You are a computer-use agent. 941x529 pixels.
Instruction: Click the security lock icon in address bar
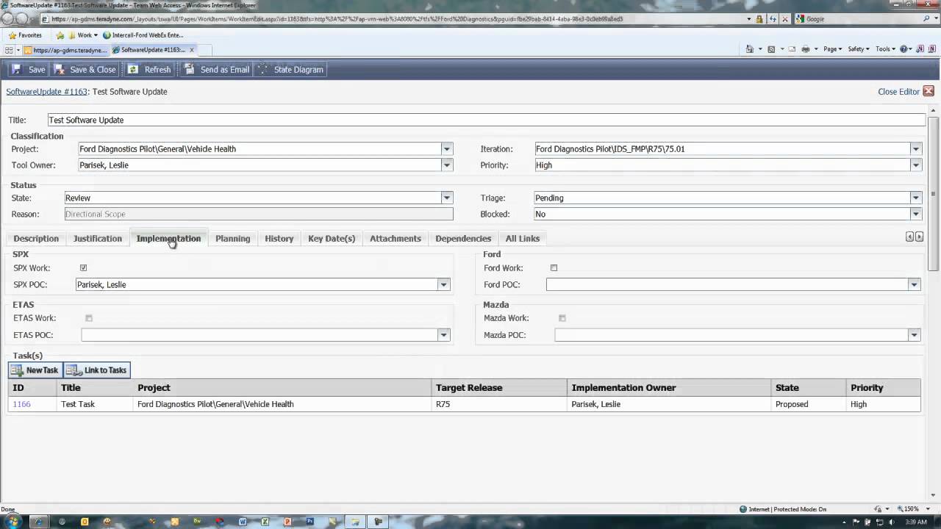759,19
